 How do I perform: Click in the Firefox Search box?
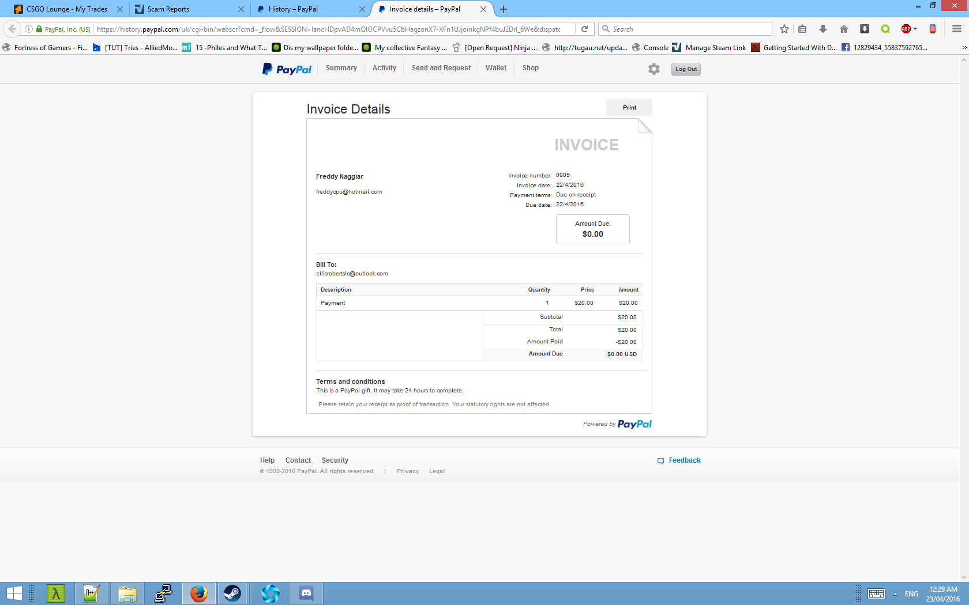point(689,29)
